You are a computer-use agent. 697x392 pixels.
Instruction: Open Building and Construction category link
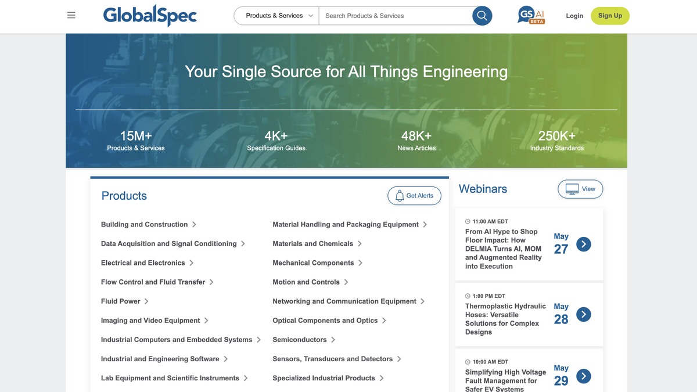[x=144, y=225]
